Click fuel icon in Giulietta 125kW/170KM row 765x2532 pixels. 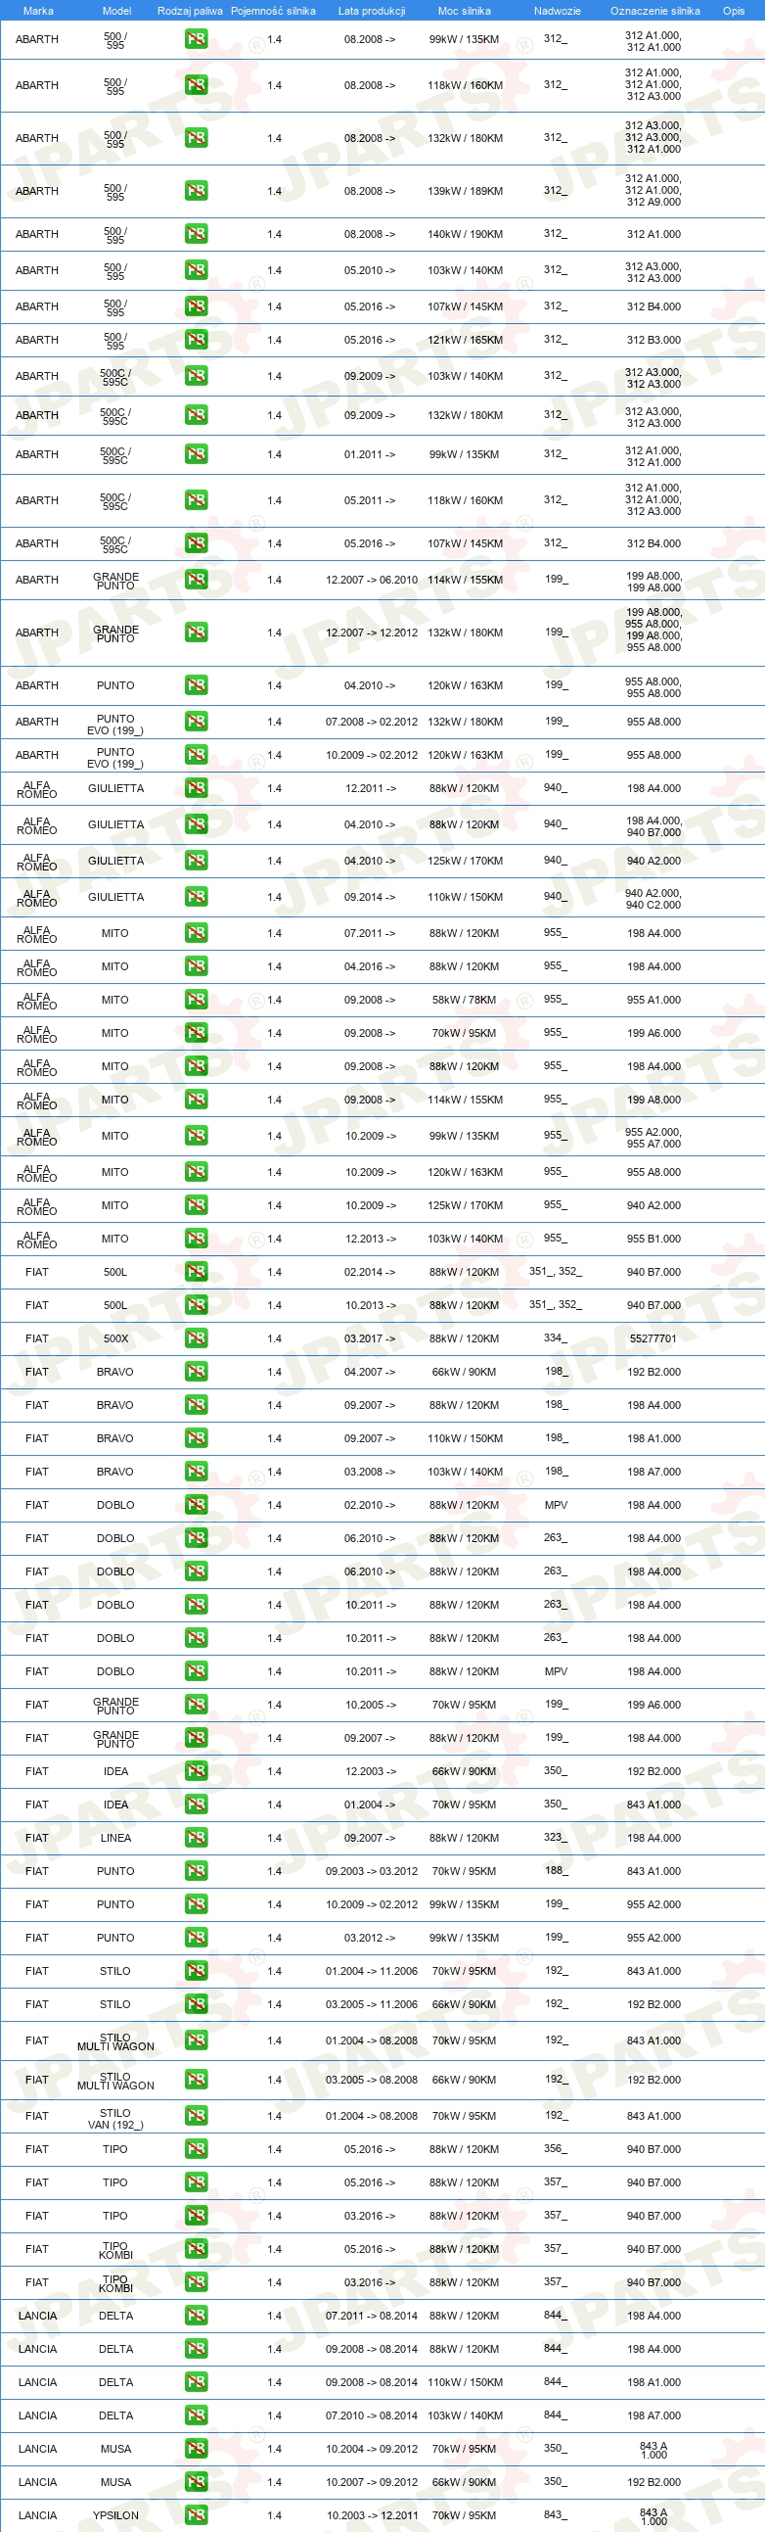(196, 861)
